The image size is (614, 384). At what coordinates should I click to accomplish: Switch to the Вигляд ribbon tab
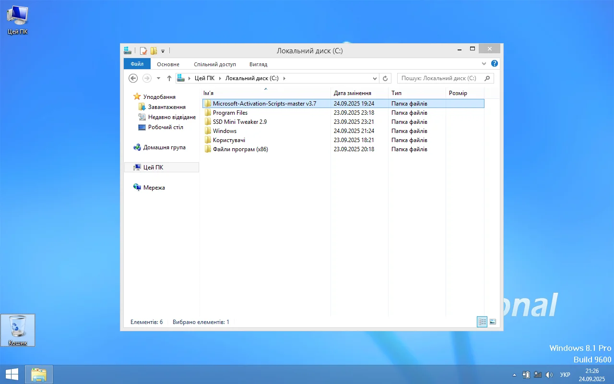[258, 64]
